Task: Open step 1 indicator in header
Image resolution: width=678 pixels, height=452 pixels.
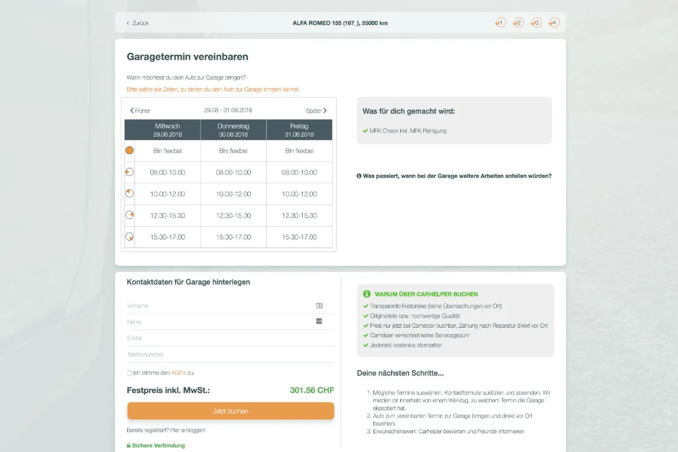Action: [x=501, y=23]
